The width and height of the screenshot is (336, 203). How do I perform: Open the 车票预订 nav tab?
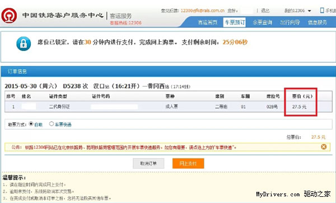tap(235, 22)
